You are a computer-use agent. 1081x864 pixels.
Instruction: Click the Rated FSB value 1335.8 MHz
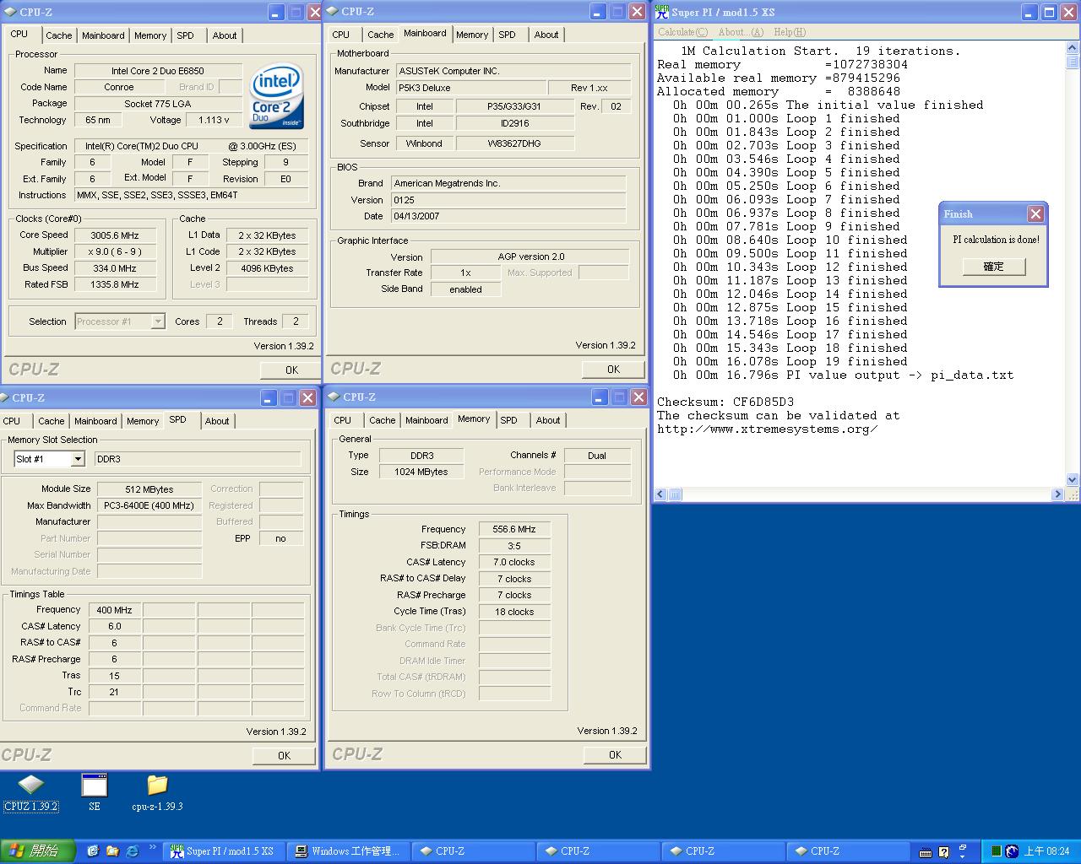pos(115,285)
